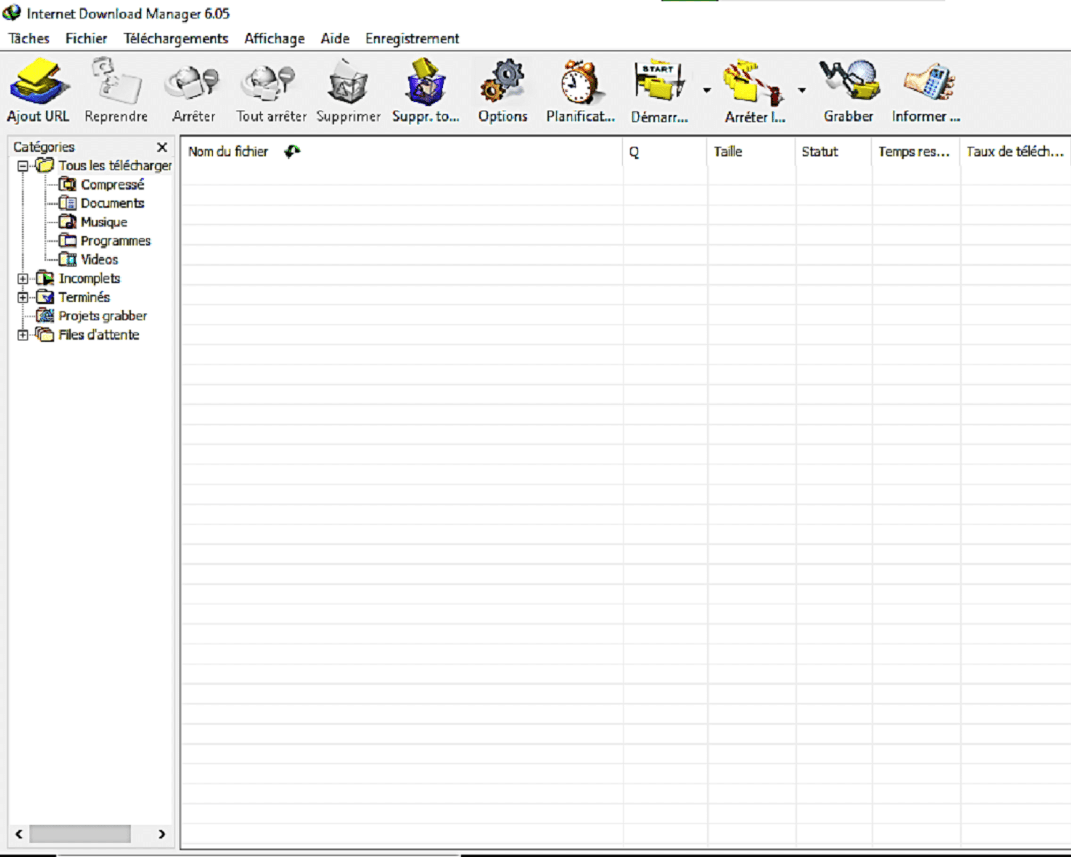This screenshot has height=857, width=1071.
Task: Select the Musique category
Action: coord(104,222)
